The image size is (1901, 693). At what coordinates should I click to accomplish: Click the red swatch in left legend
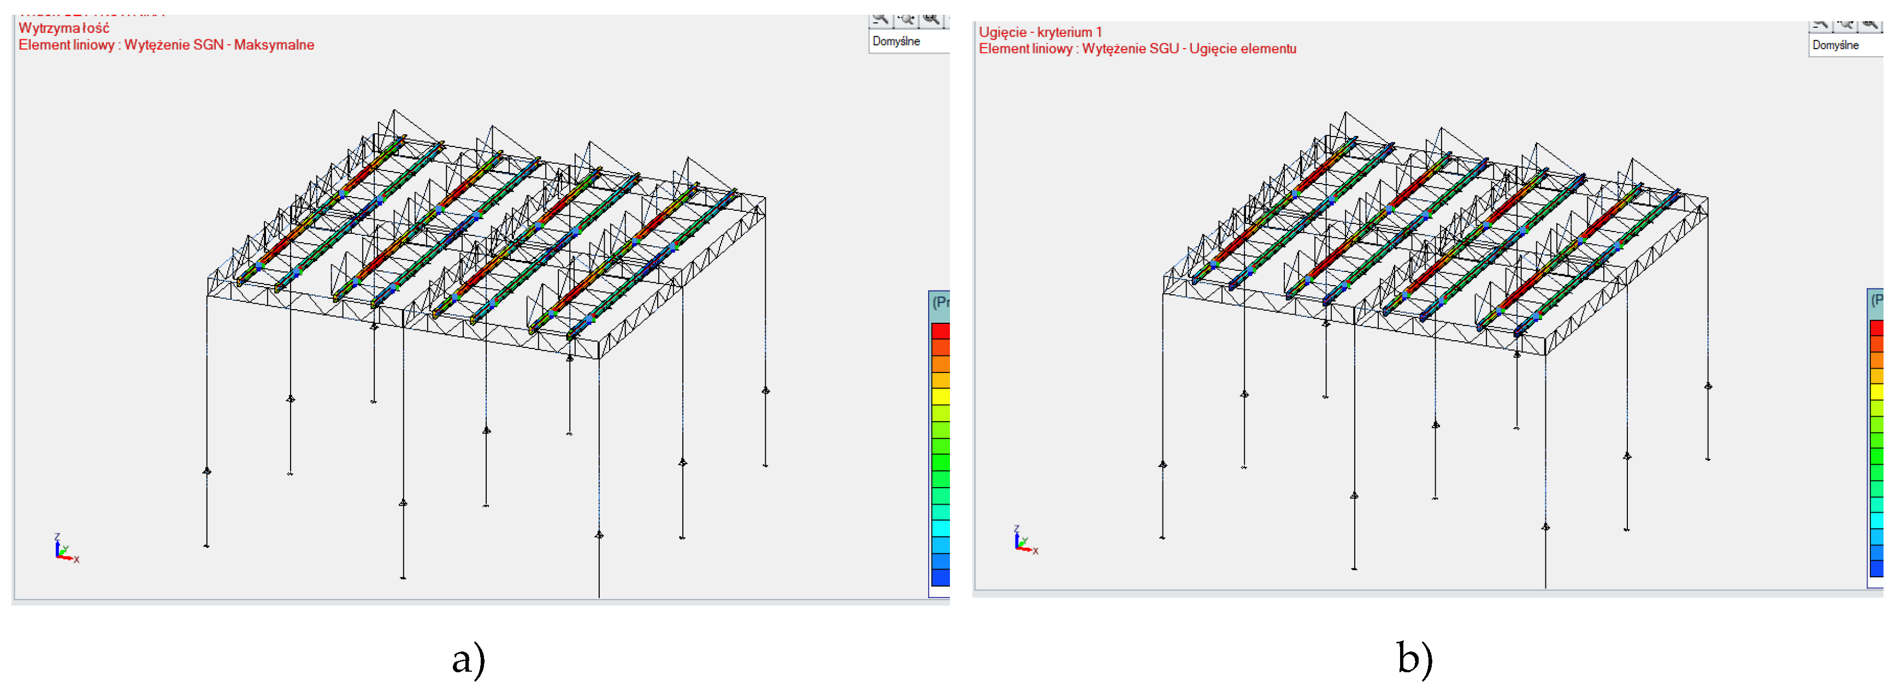coord(940,331)
